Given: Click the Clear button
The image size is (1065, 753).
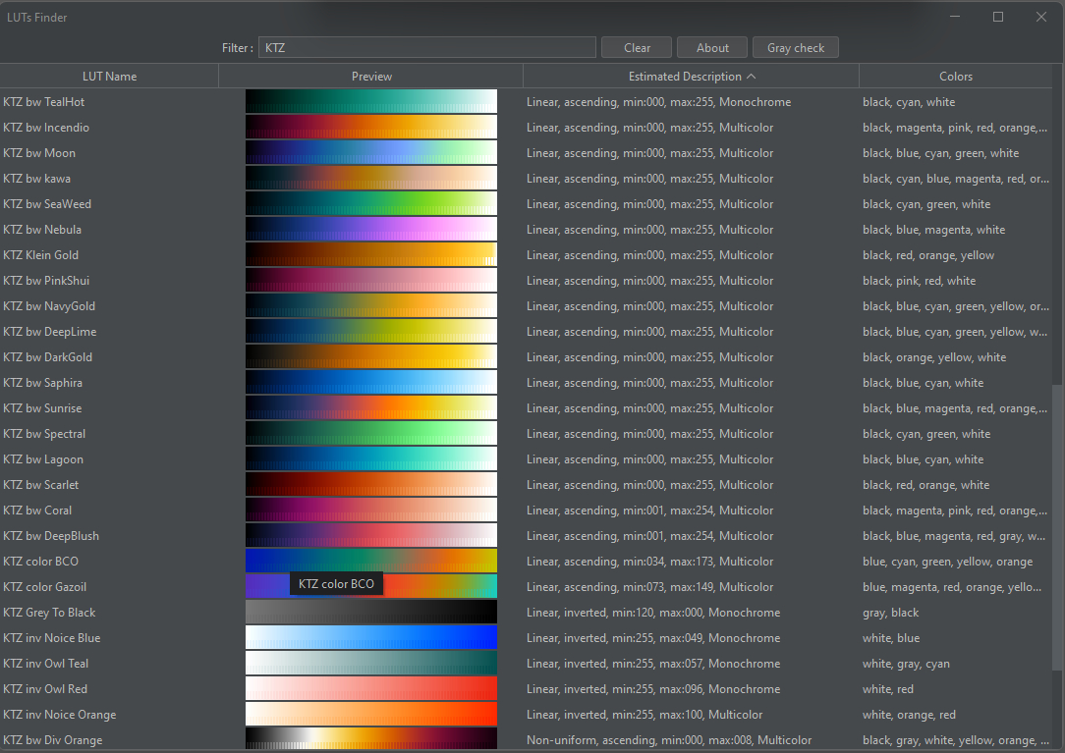Looking at the screenshot, I should (636, 47).
